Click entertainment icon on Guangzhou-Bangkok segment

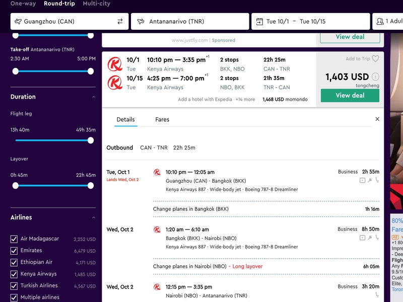tap(362, 180)
